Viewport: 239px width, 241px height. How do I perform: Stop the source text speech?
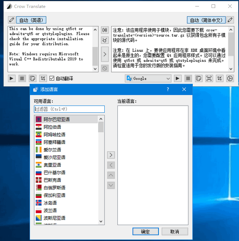pyautogui.click(x=22, y=78)
